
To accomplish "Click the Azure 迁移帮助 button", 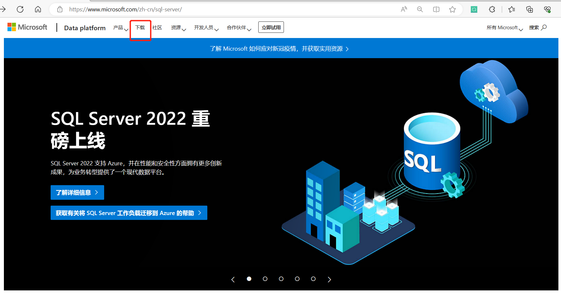I will pyautogui.click(x=129, y=213).
